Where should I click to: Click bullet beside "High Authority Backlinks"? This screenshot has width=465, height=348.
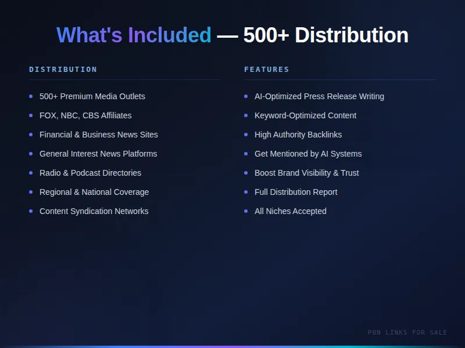(x=246, y=135)
